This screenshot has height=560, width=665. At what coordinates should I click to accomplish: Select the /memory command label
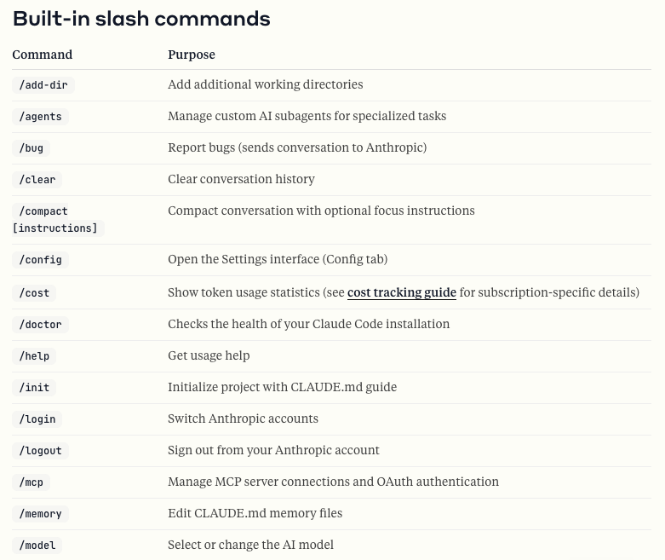click(x=40, y=514)
